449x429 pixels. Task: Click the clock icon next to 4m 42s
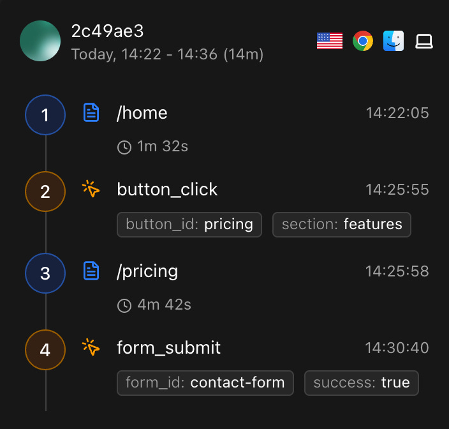click(x=124, y=306)
